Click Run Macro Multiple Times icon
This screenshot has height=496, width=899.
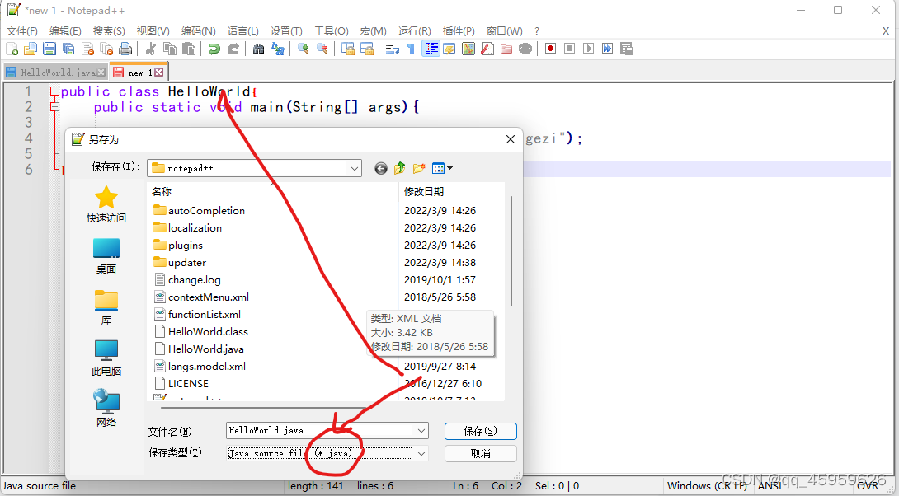click(607, 49)
